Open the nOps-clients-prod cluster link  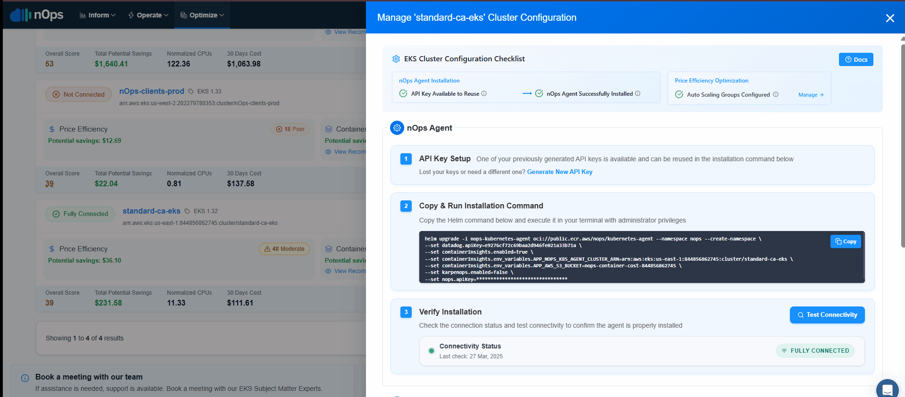151,91
